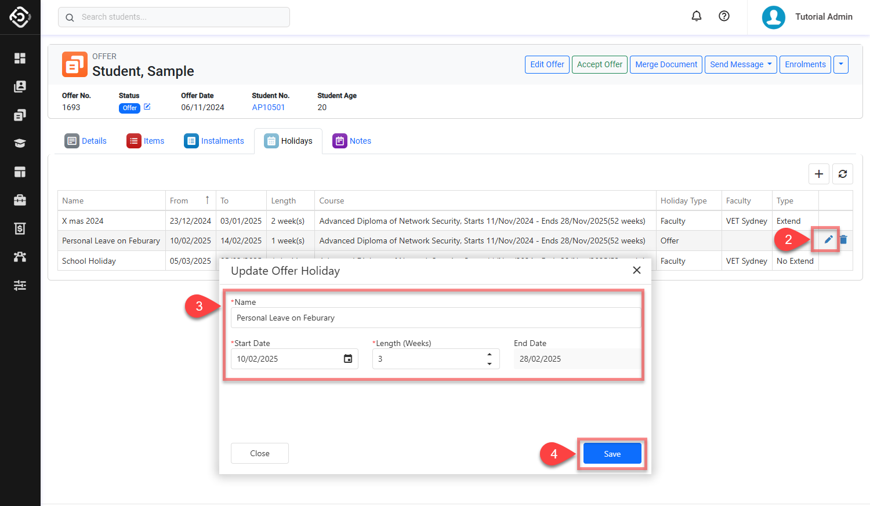Image resolution: width=870 pixels, height=506 pixels.
Task: Click the holiday Name input field
Action: coord(435,318)
